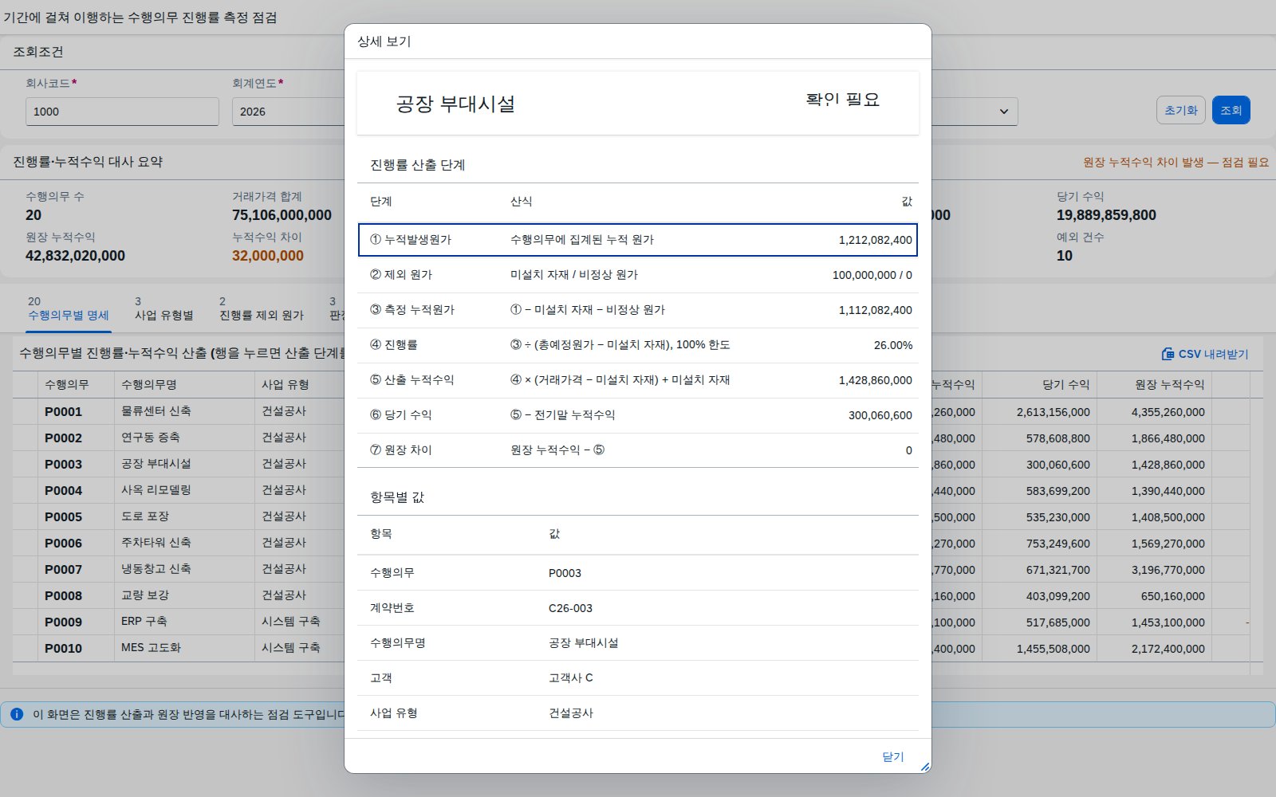Click the 사업 유형 value 건설공사 in dialog
The height and width of the screenshot is (797, 1276).
[x=570, y=713]
